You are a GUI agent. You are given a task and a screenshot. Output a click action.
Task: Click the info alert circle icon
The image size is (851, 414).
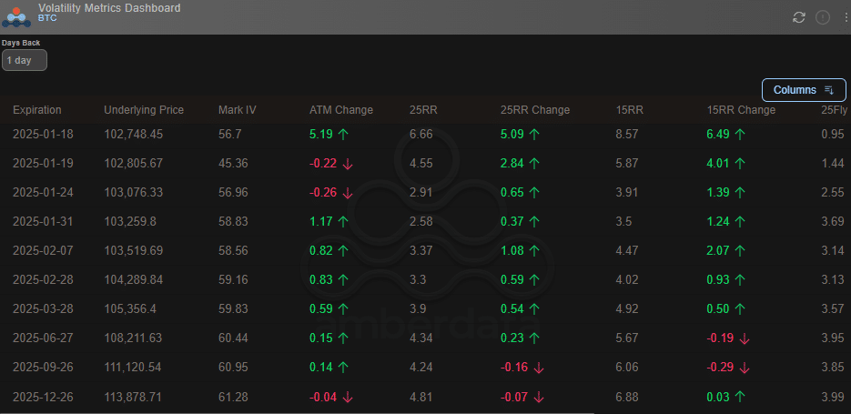coord(823,17)
